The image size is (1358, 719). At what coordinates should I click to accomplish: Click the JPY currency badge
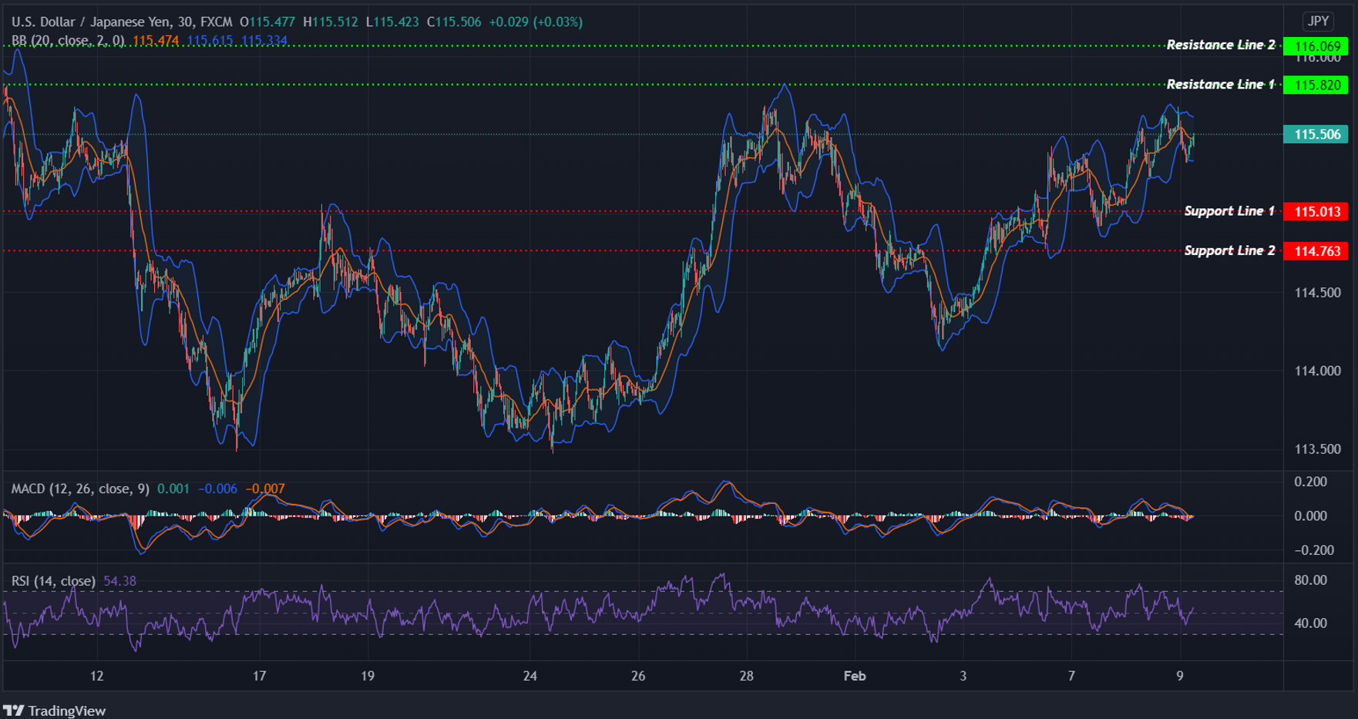pos(1317,21)
